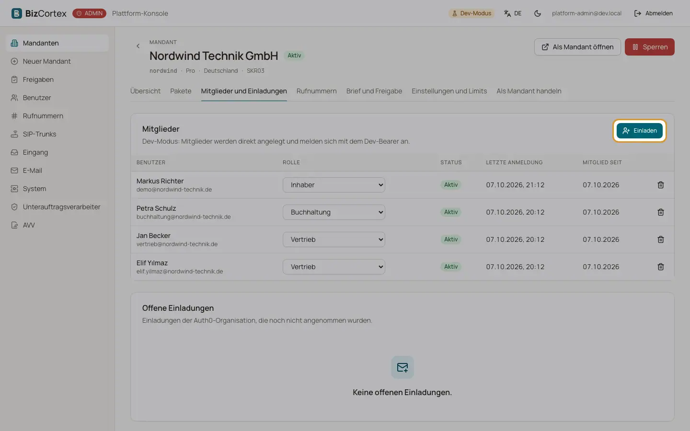Click the SIP-Trunks icon in sidebar
The height and width of the screenshot is (431, 690).
click(14, 134)
